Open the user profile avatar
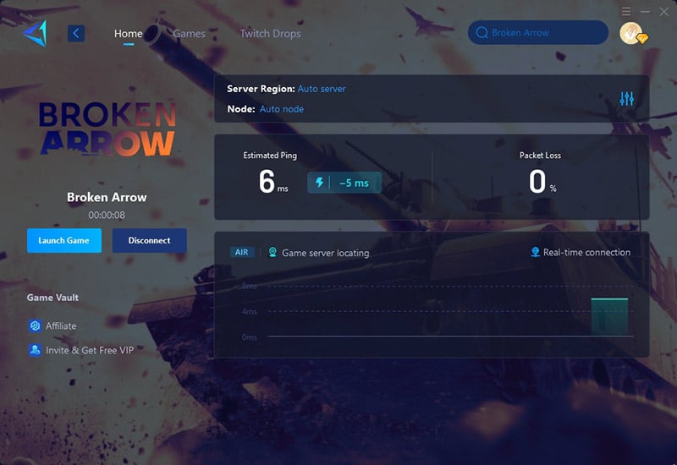 coord(632,33)
